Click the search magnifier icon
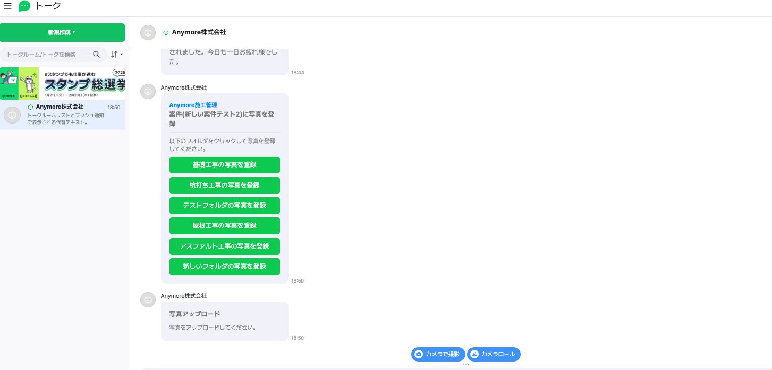 pos(96,54)
